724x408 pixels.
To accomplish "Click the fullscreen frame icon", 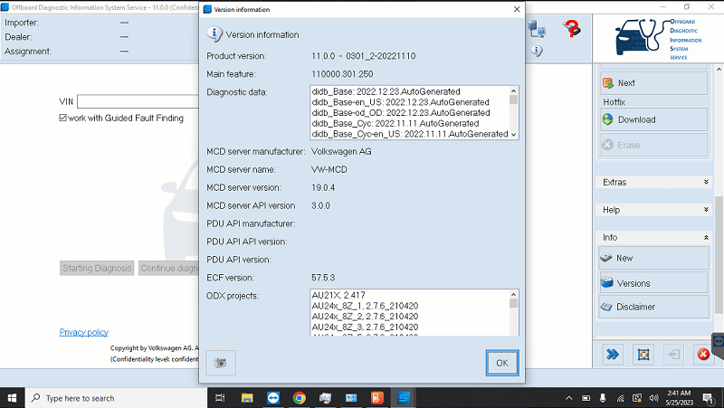I will point(643,354).
